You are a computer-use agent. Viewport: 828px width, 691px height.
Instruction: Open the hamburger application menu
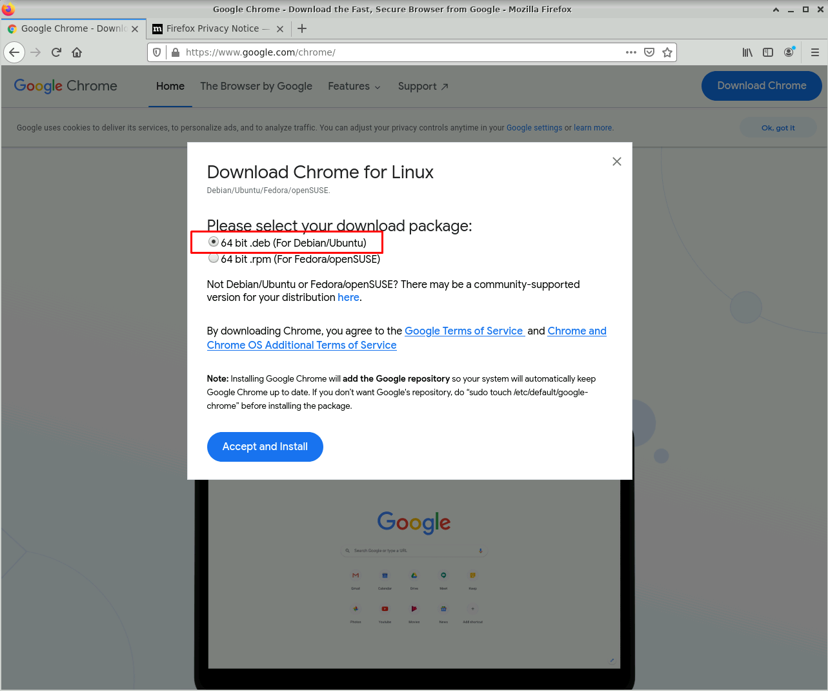click(x=814, y=52)
